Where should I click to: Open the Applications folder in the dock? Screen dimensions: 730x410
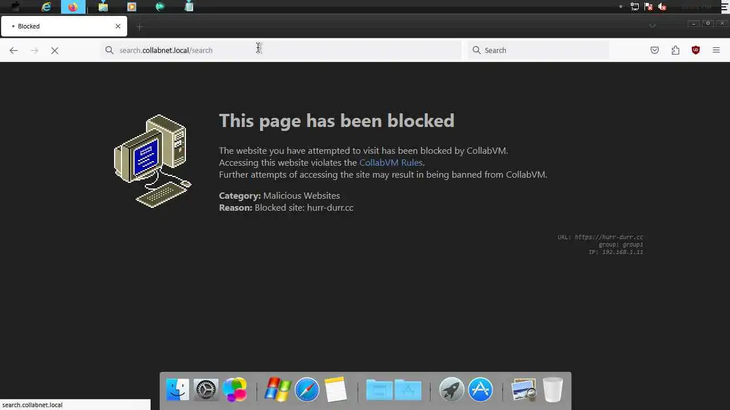[x=408, y=390]
